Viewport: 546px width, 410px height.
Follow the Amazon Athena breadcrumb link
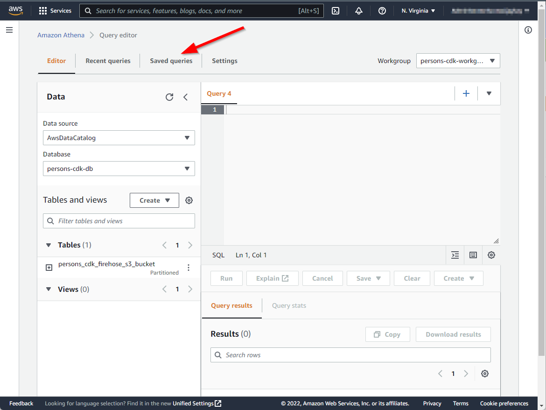point(61,35)
